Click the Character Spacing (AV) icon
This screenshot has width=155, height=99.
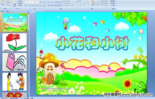pos(38,6)
